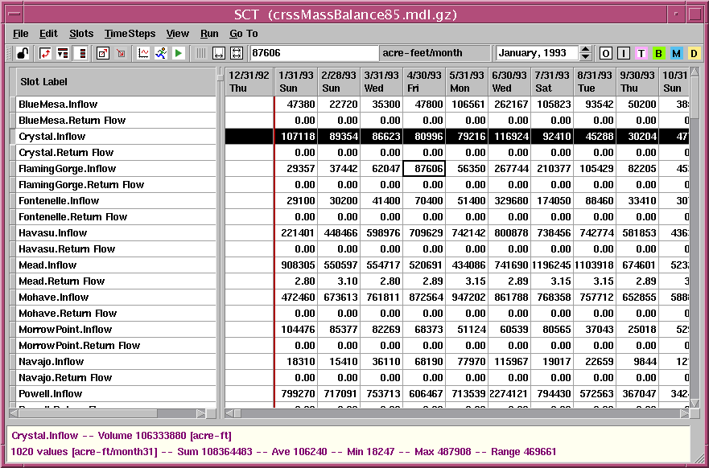Click the 9/30/93 Thu column header
This screenshot has width=709, height=468.
tap(637, 82)
